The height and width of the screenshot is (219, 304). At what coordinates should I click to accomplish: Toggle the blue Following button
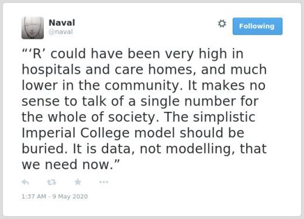(257, 26)
